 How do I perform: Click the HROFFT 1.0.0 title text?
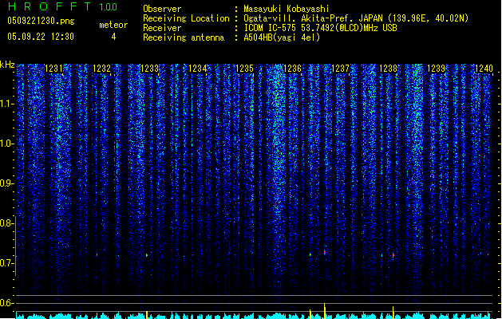(63, 6)
